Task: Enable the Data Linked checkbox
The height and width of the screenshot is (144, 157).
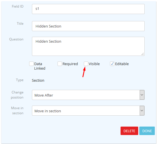Action: coord(31,64)
